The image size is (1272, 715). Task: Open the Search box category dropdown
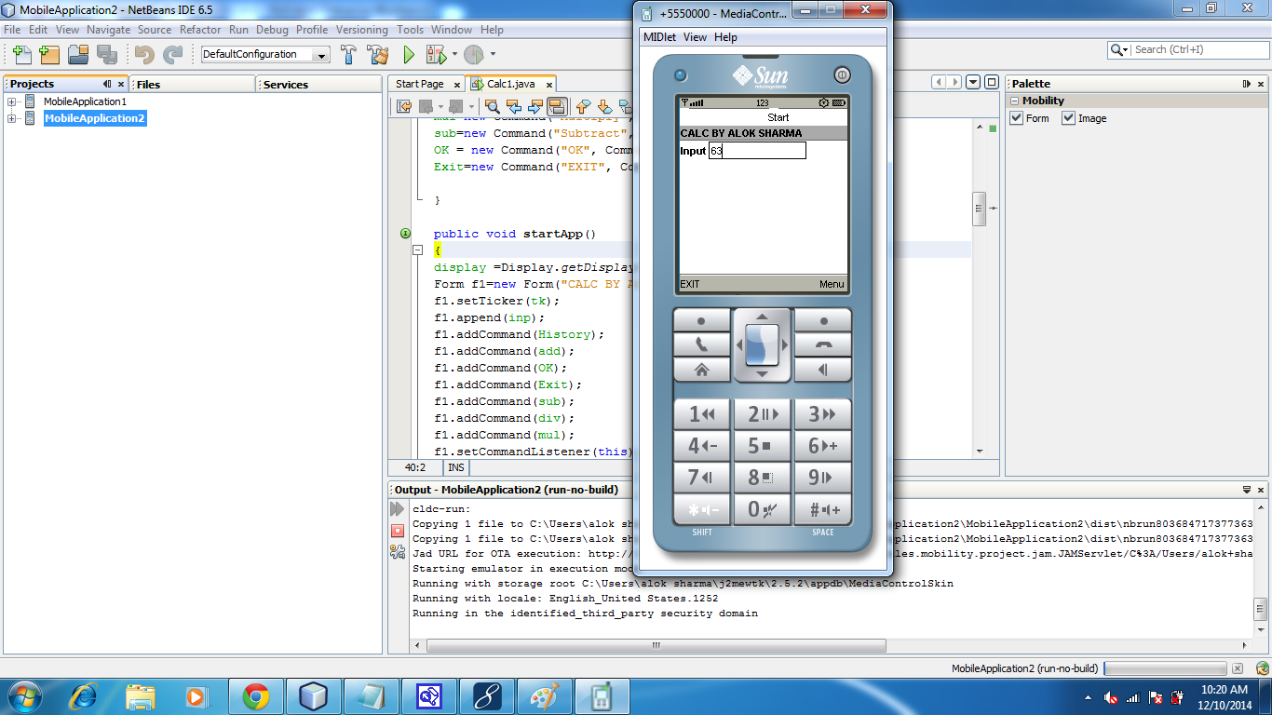[1120, 49]
